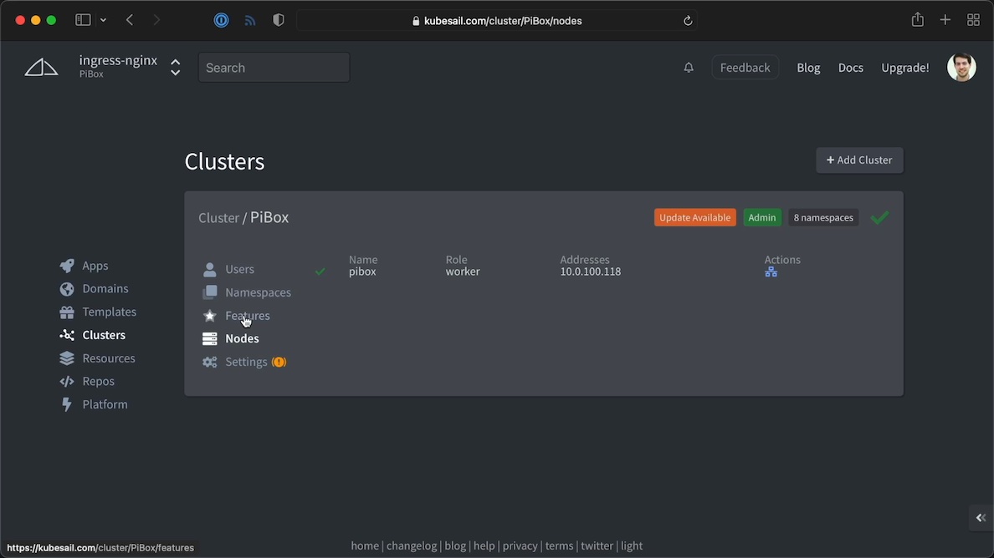Open the footer privacy link

tap(520, 545)
